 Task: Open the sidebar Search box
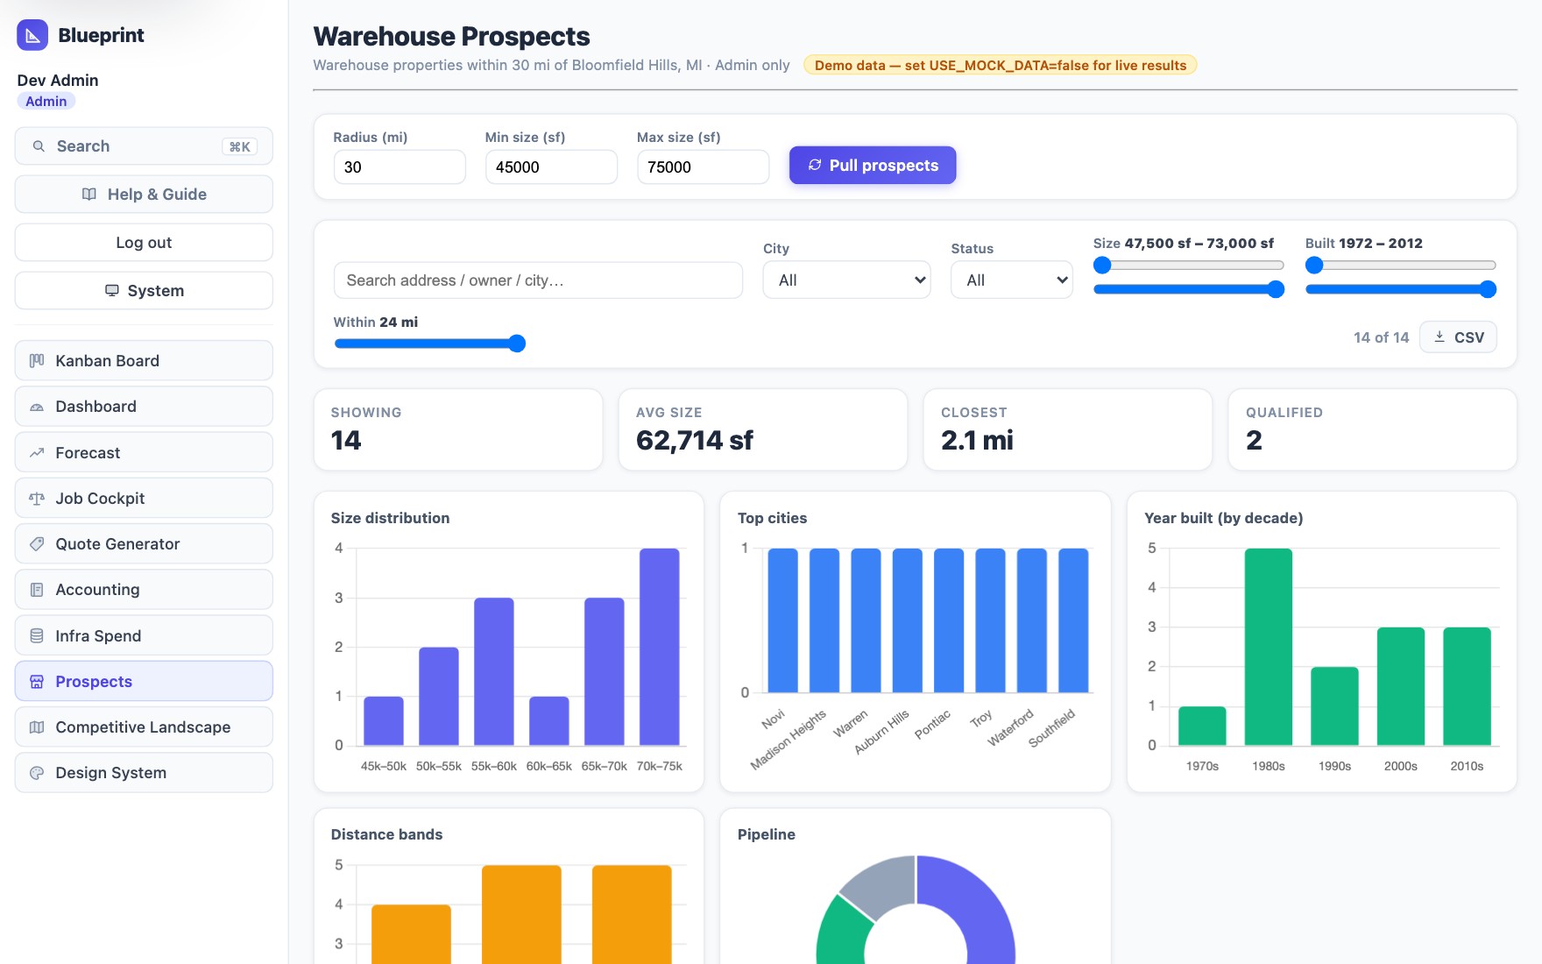[x=144, y=146]
